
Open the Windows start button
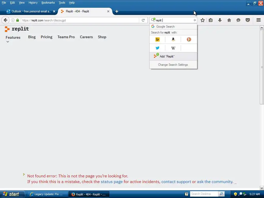[12, 194]
